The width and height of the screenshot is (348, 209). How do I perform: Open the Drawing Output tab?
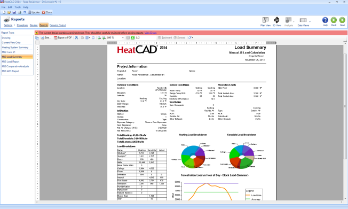[x=58, y=25]
